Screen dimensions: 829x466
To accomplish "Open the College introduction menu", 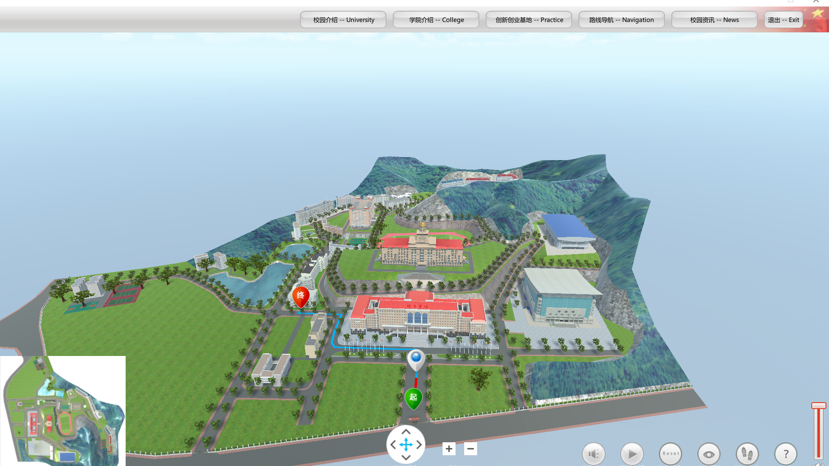I will click(436, 20).
